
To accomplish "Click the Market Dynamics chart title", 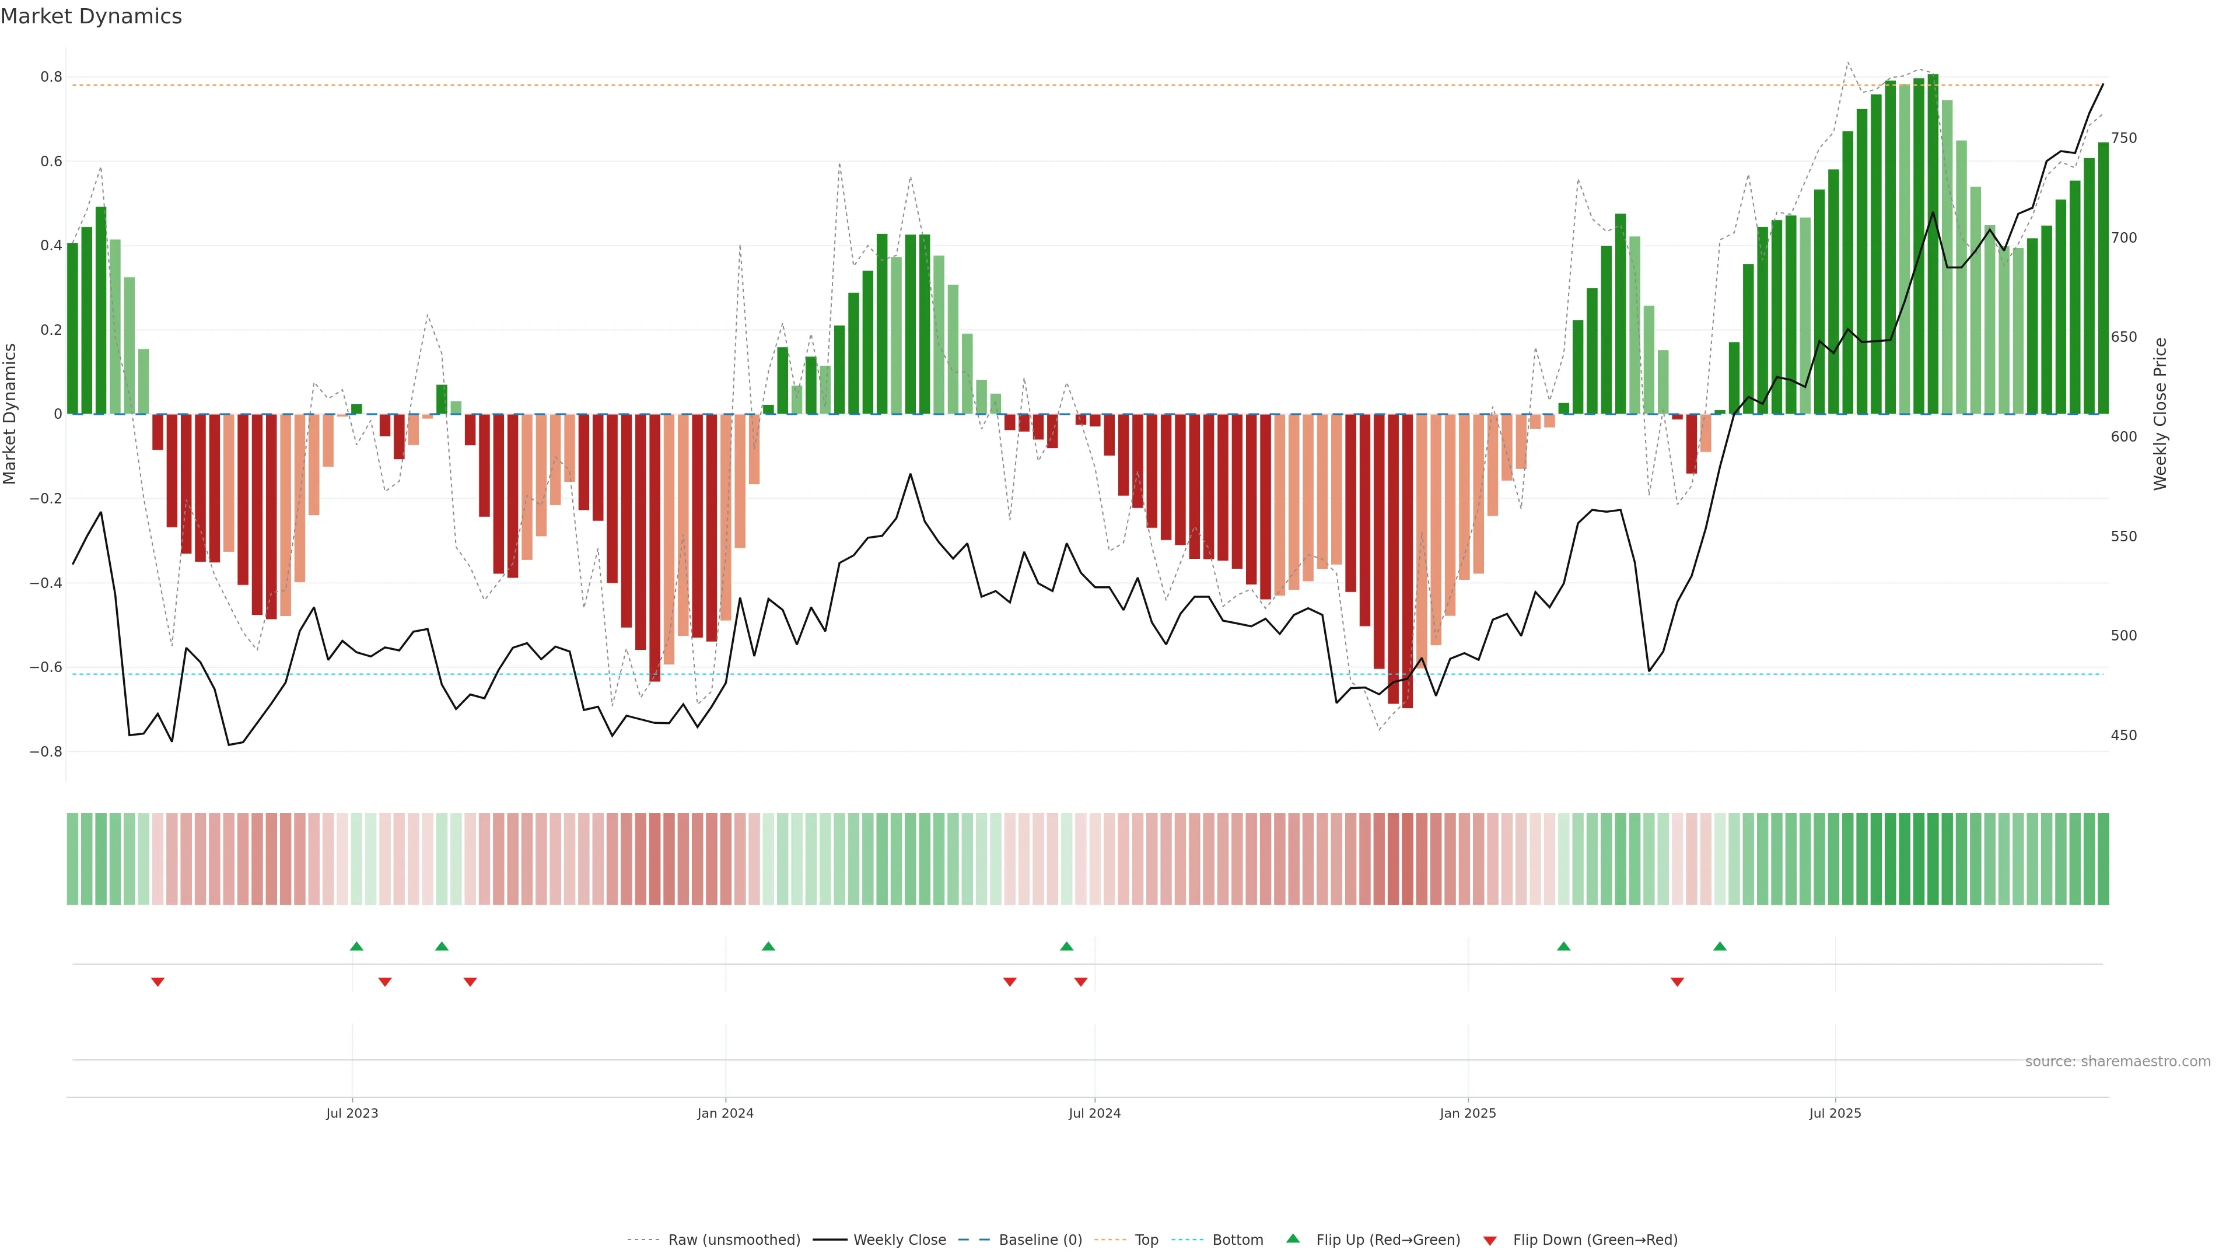I will tap(92, 16).
